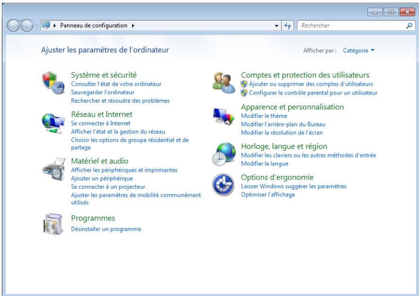This screenshot has height=296, width=419.
Task: Click the search magnifier icon
Action: tap(409, 26)
